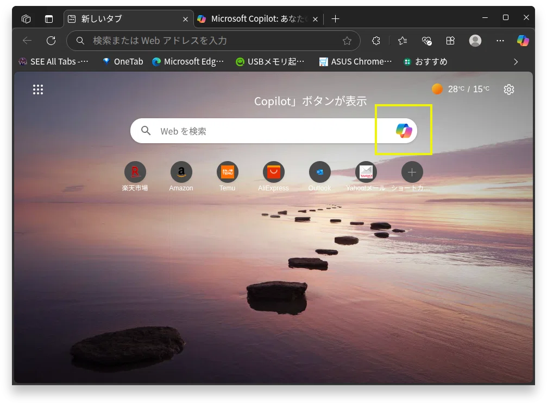
Task: Open the app launcher grid icon
Action: click(x=38, y=89)
